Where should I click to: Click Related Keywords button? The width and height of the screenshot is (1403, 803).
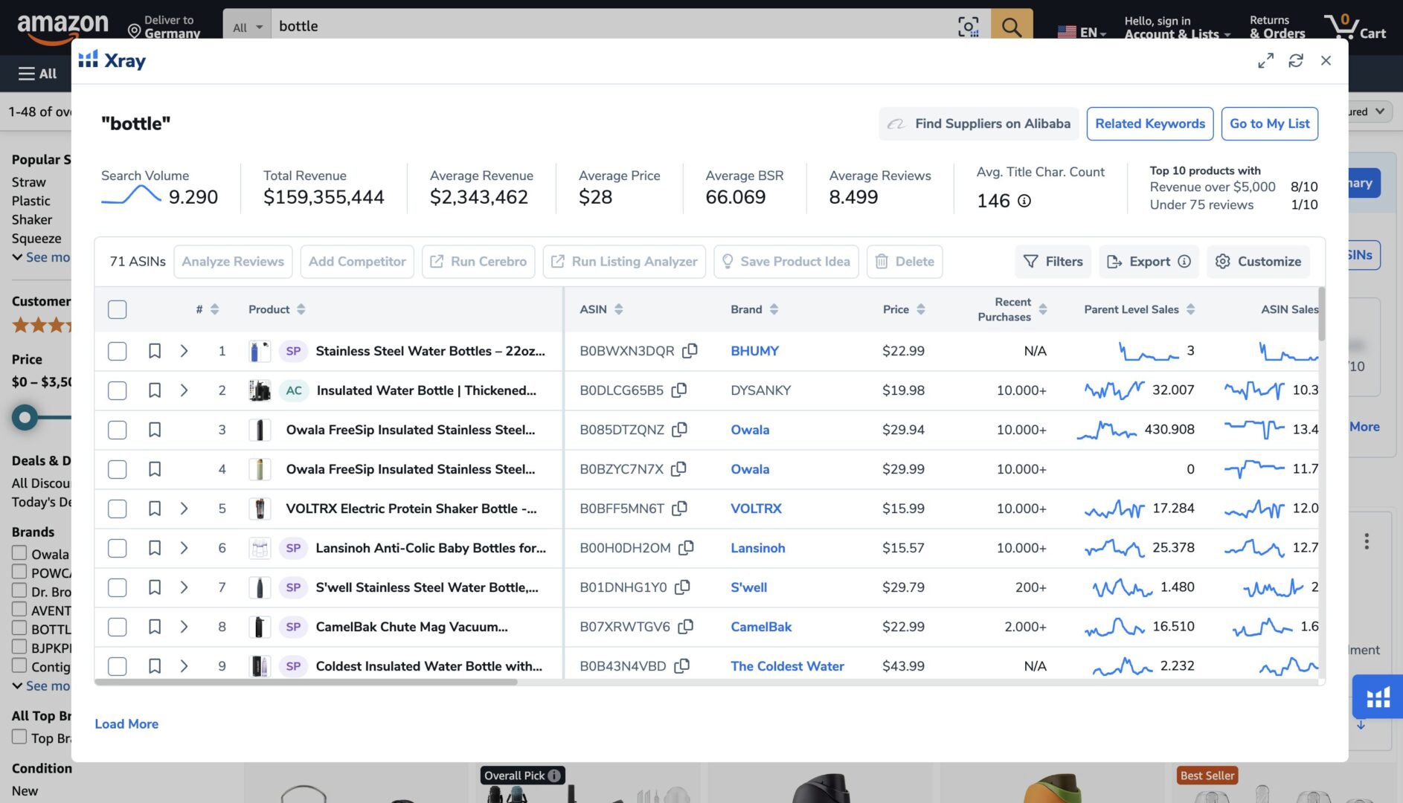click(1149, 123)
